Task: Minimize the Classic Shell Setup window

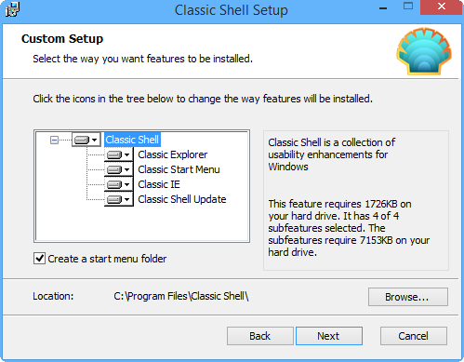Action: pyautogui.click(x=383, y=8)
